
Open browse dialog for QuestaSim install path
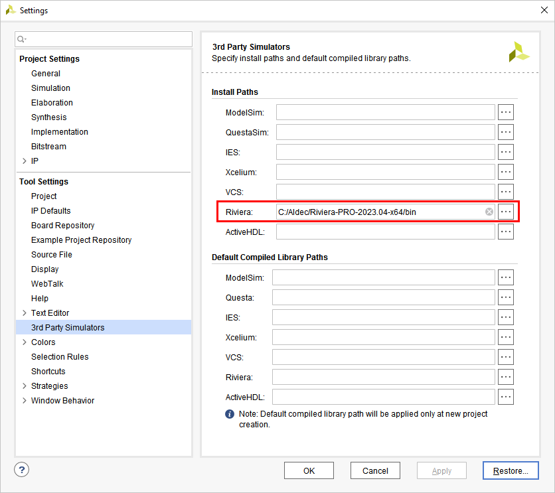506,132
